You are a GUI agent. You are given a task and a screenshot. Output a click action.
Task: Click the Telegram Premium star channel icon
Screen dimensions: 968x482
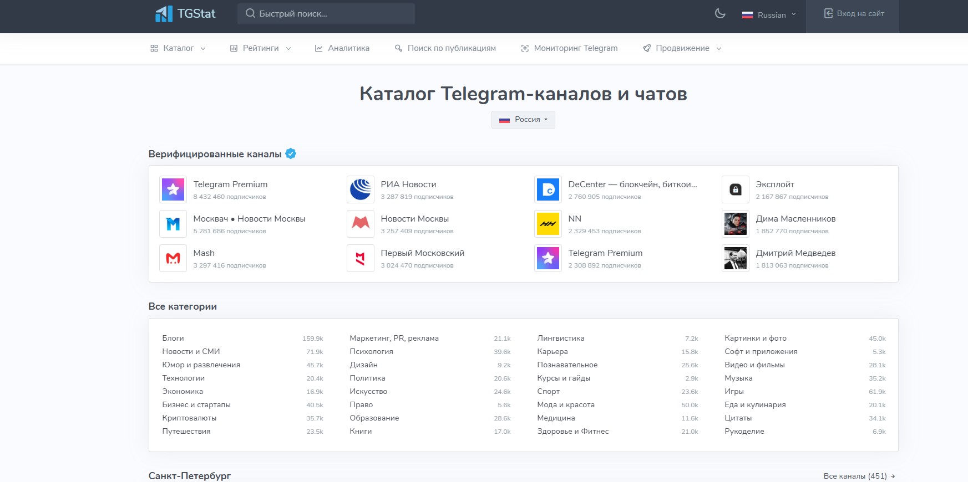point(173,189)
